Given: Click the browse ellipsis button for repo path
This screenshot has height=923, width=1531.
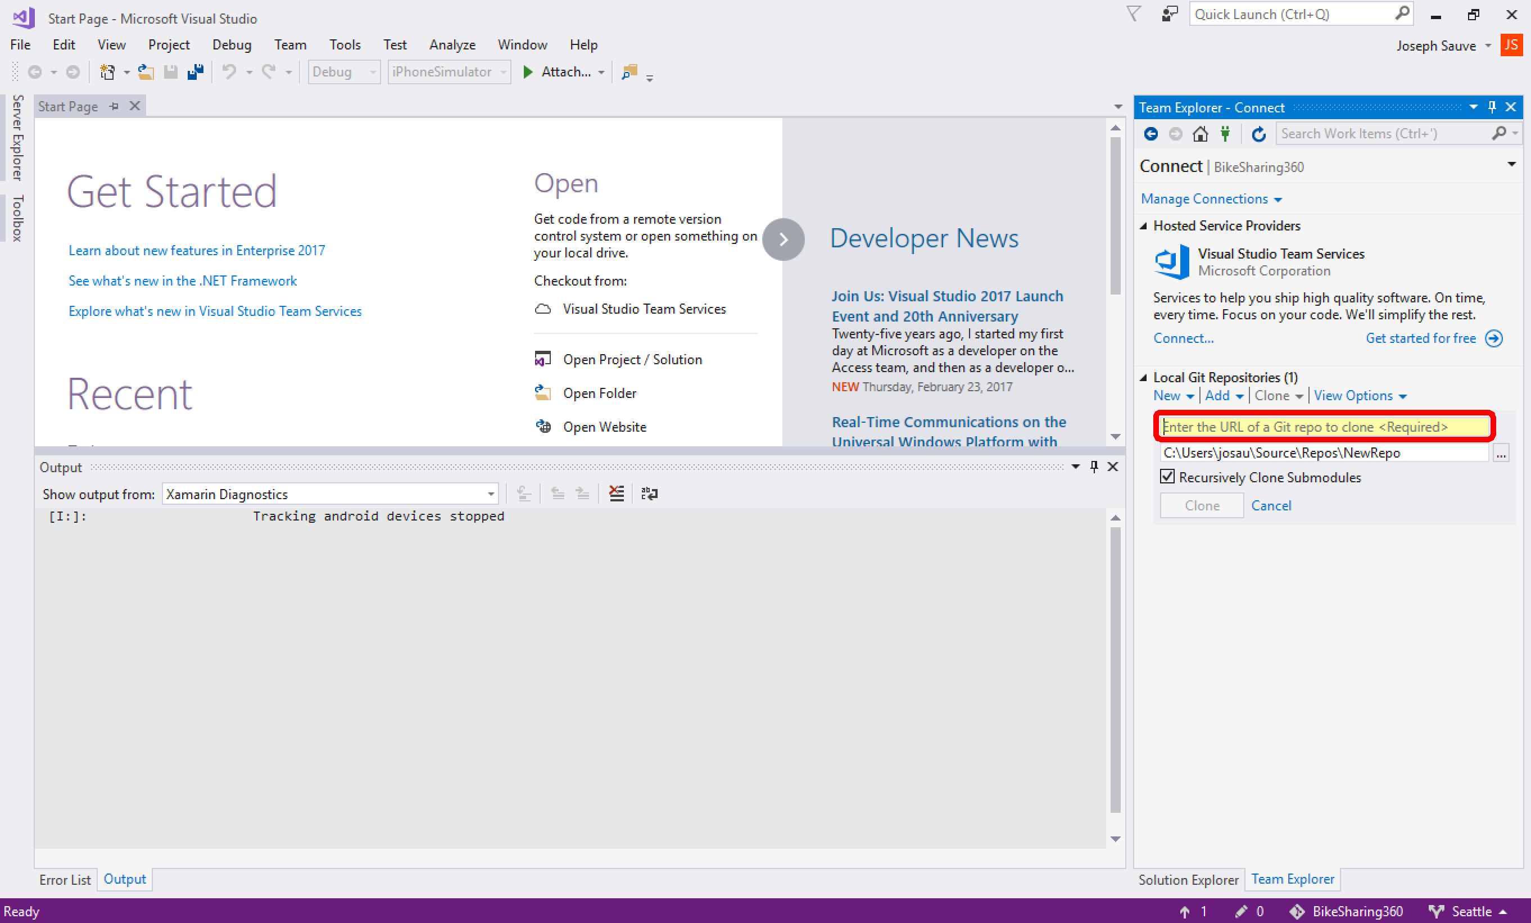Looking at the screenshot, I should click(1501, 453).
